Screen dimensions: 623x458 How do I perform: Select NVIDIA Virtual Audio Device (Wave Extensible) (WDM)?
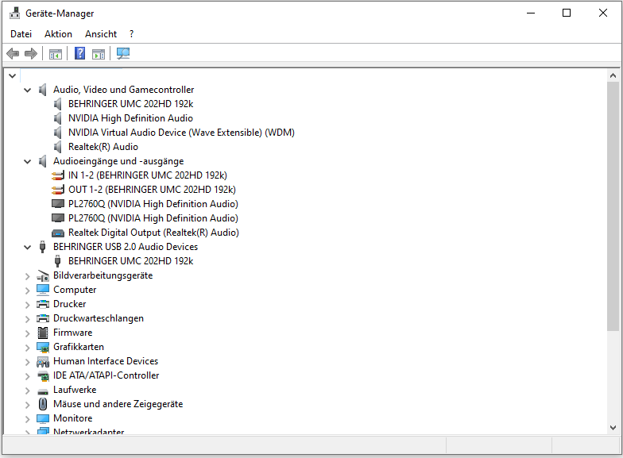click(181, 133)
